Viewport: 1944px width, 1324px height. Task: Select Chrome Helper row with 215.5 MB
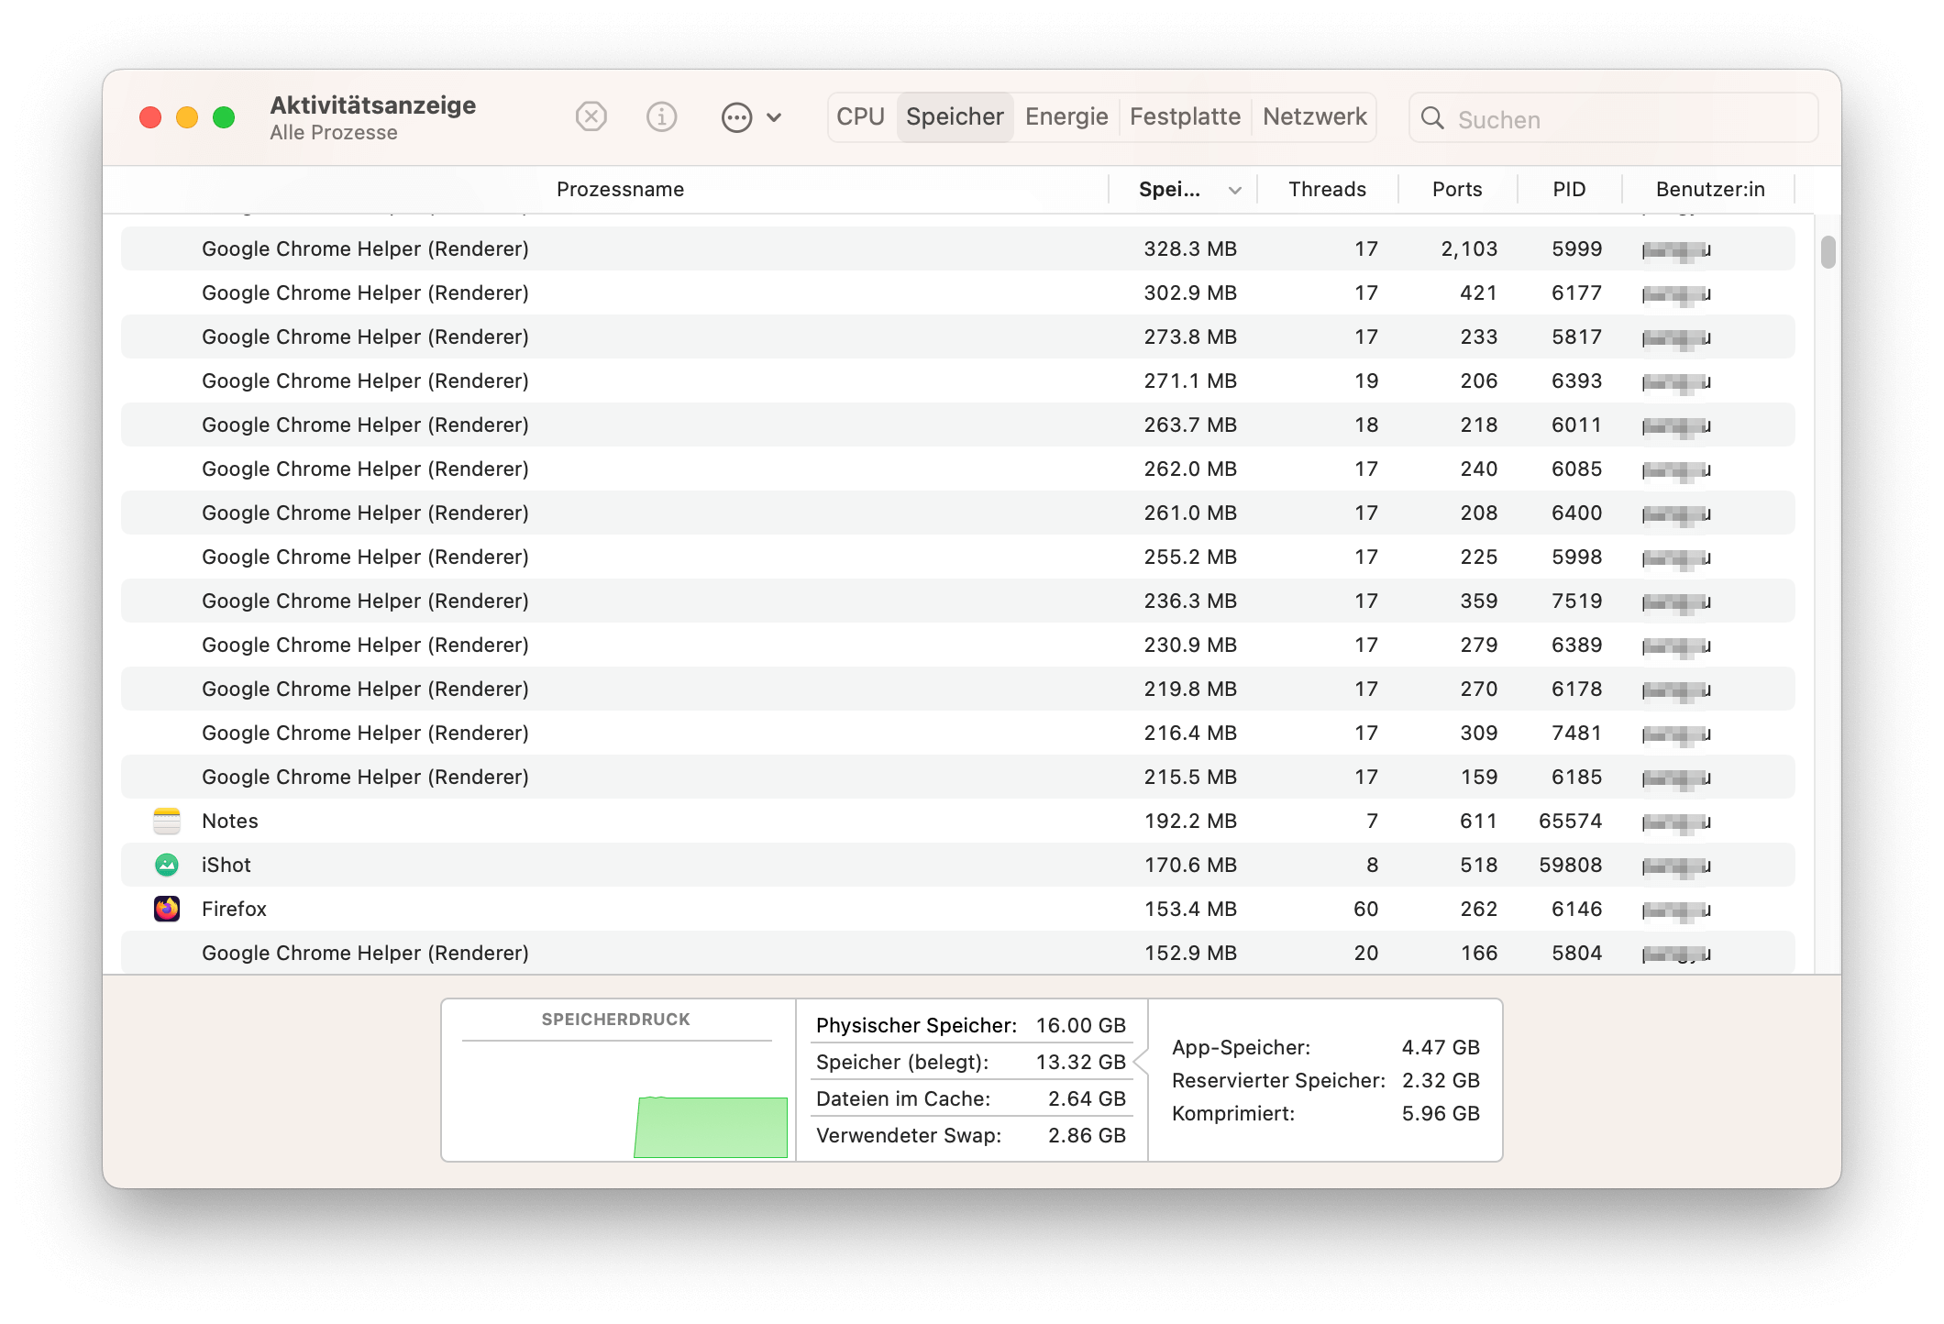(957, 777)
